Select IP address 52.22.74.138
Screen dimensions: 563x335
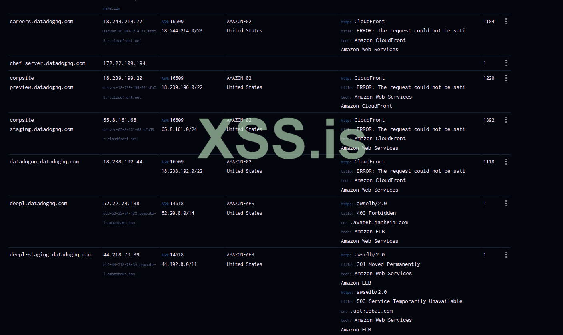pos(121,204)
